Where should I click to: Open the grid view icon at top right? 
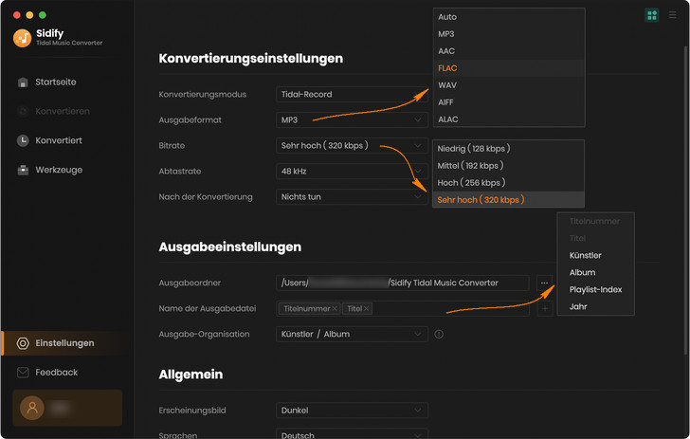[x=651, y=15]
